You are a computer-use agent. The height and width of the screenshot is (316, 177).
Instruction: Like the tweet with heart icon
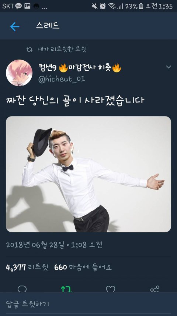coord(111,289)
